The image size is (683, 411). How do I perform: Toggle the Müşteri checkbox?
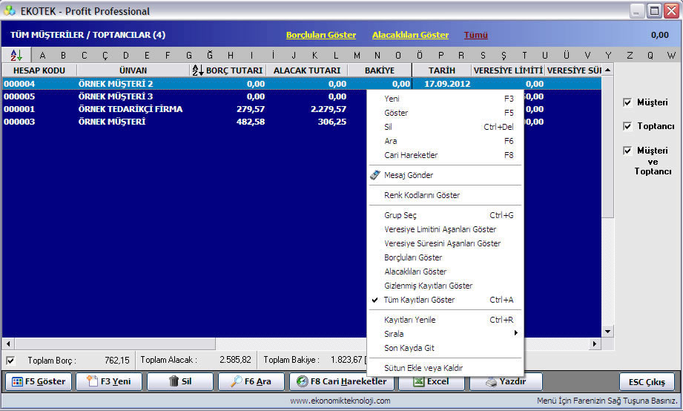(x=627, y=102)
